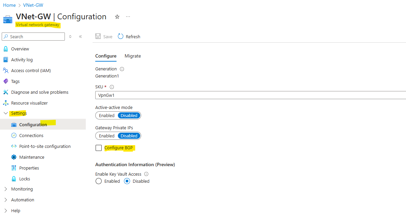
Task: Click the Activity log icon
Action: pyautogui.click(x=5, y=60)
